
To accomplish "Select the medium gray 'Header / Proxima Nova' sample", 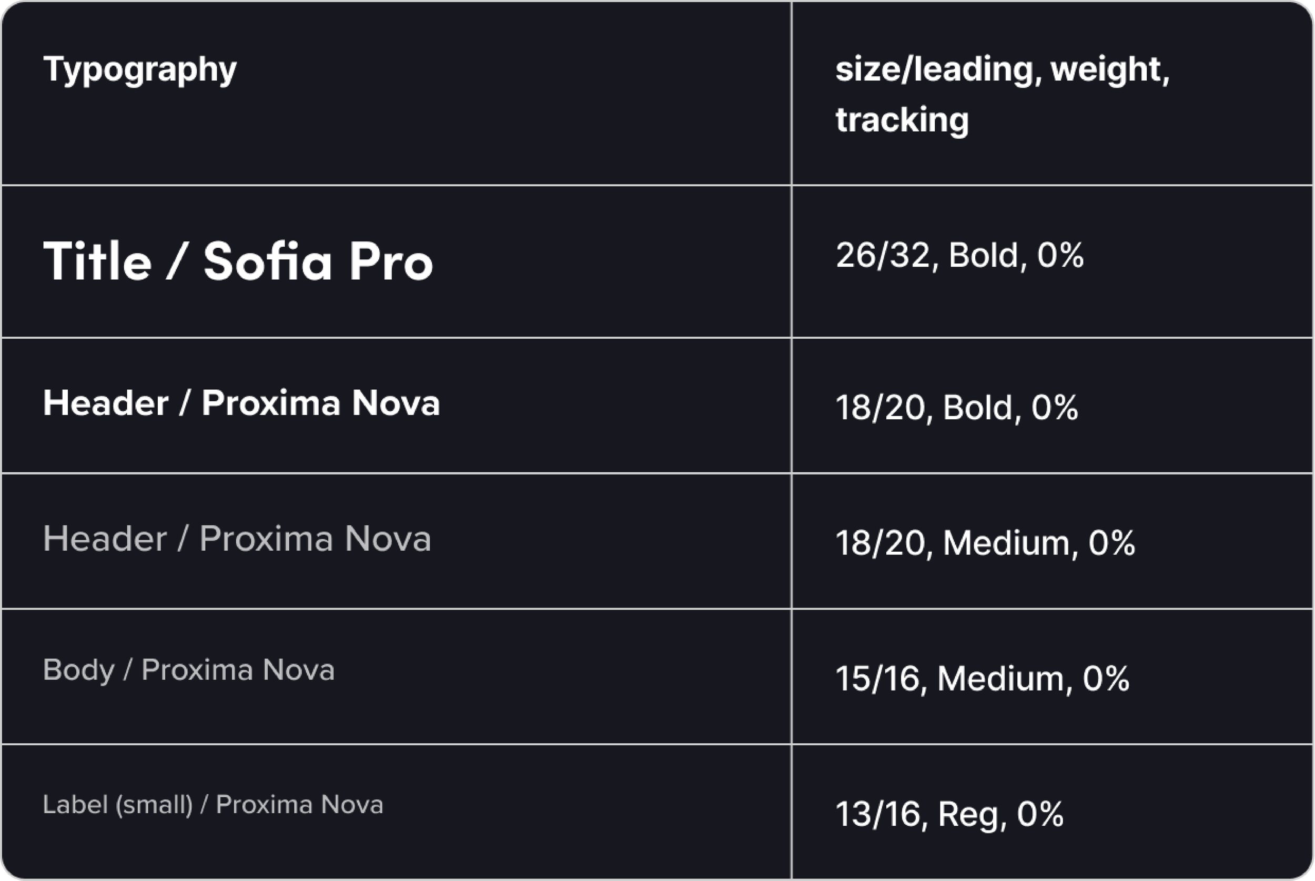I will [x=237, y=539].
